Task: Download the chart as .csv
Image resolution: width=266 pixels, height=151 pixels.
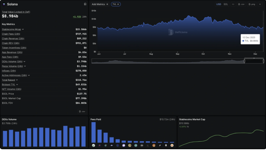Action: [x=241, y=4]
